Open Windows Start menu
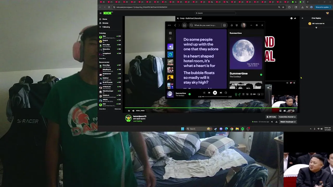 [x=183, y=129]
